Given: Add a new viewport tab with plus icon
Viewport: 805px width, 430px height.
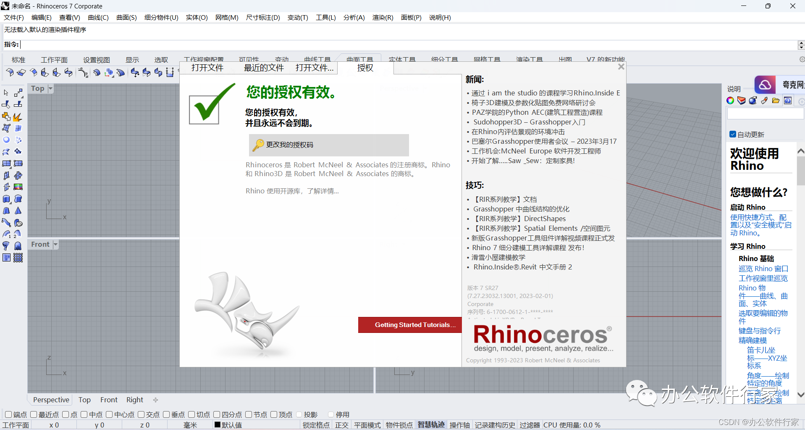Looking at the screenshot, I should click(155, 400).
